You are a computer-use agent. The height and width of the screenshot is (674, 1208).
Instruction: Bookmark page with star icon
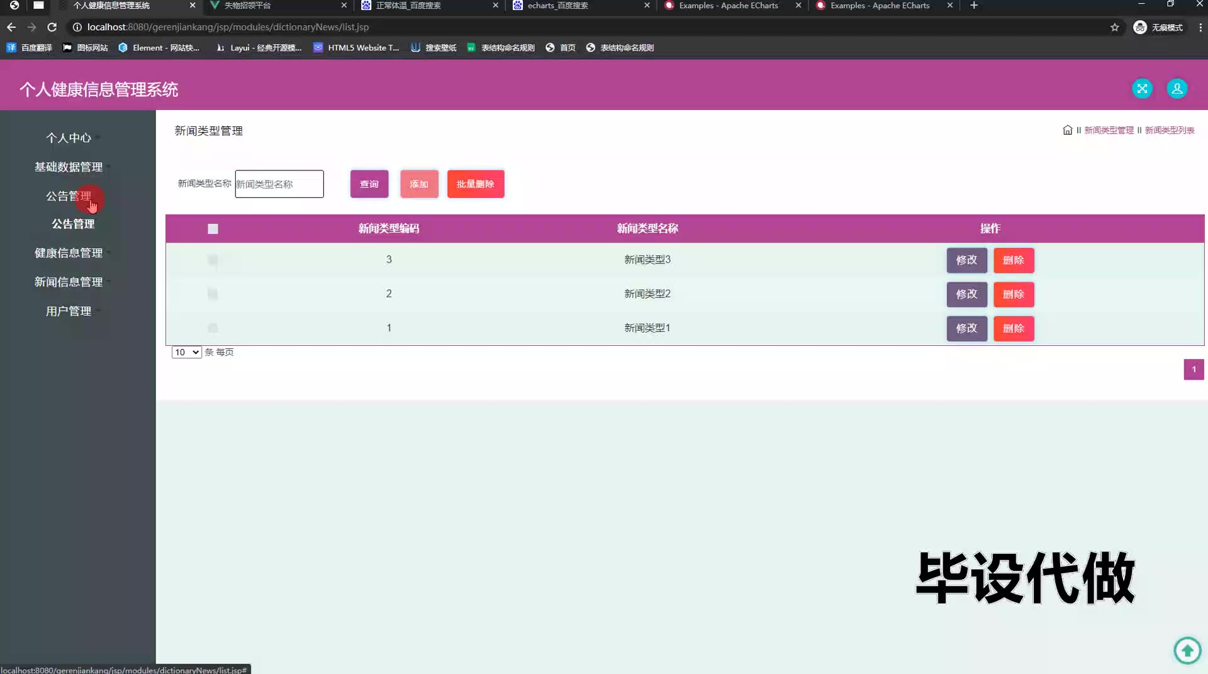tap(1114, 27)
